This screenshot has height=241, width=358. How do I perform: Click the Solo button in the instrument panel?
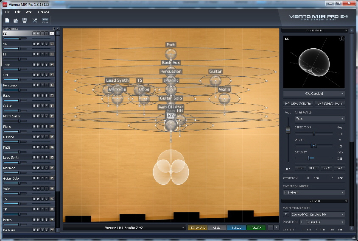click(326, 168)
